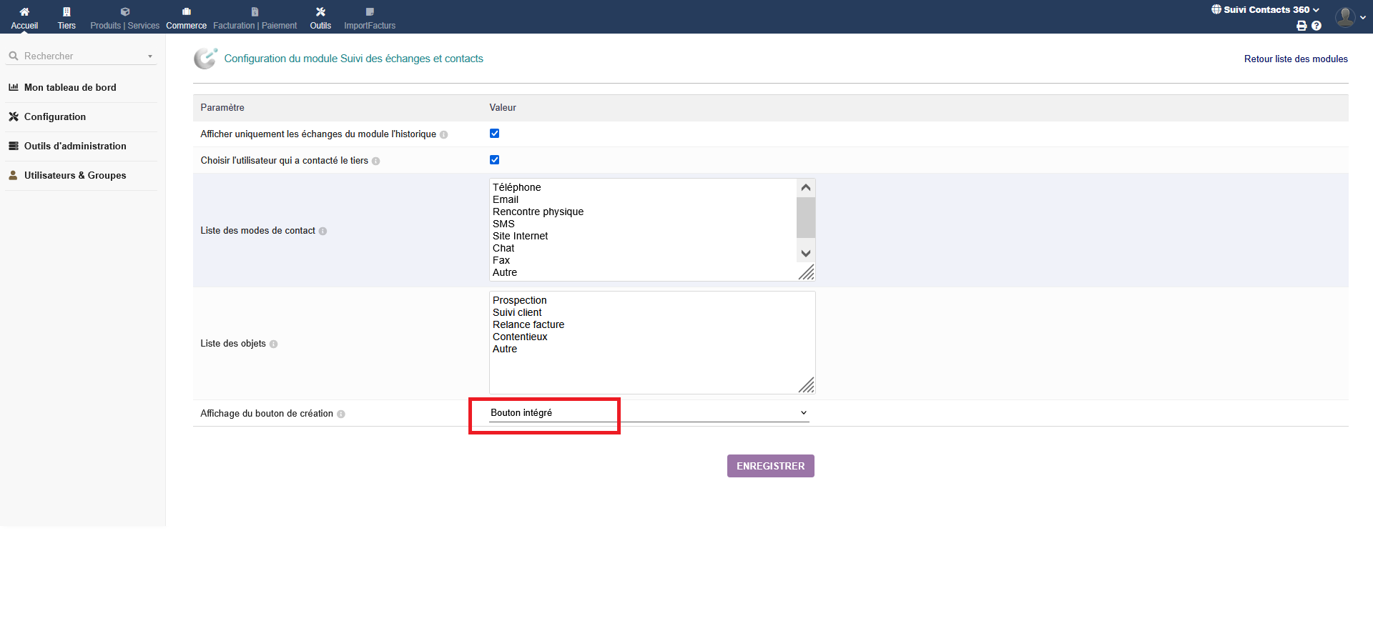Open Utilisateurs & Groupes in the sidebar

click(75, 176)
